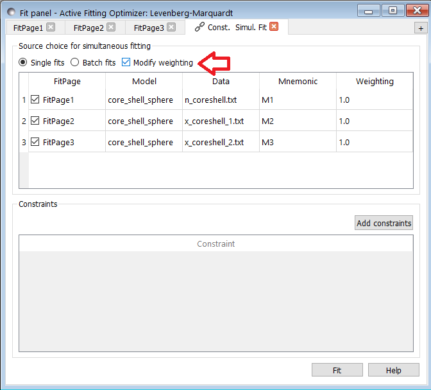Viewport: 431px width, 390px height.
Task: Click the FitPage column header
Action: tap(67, 81)
